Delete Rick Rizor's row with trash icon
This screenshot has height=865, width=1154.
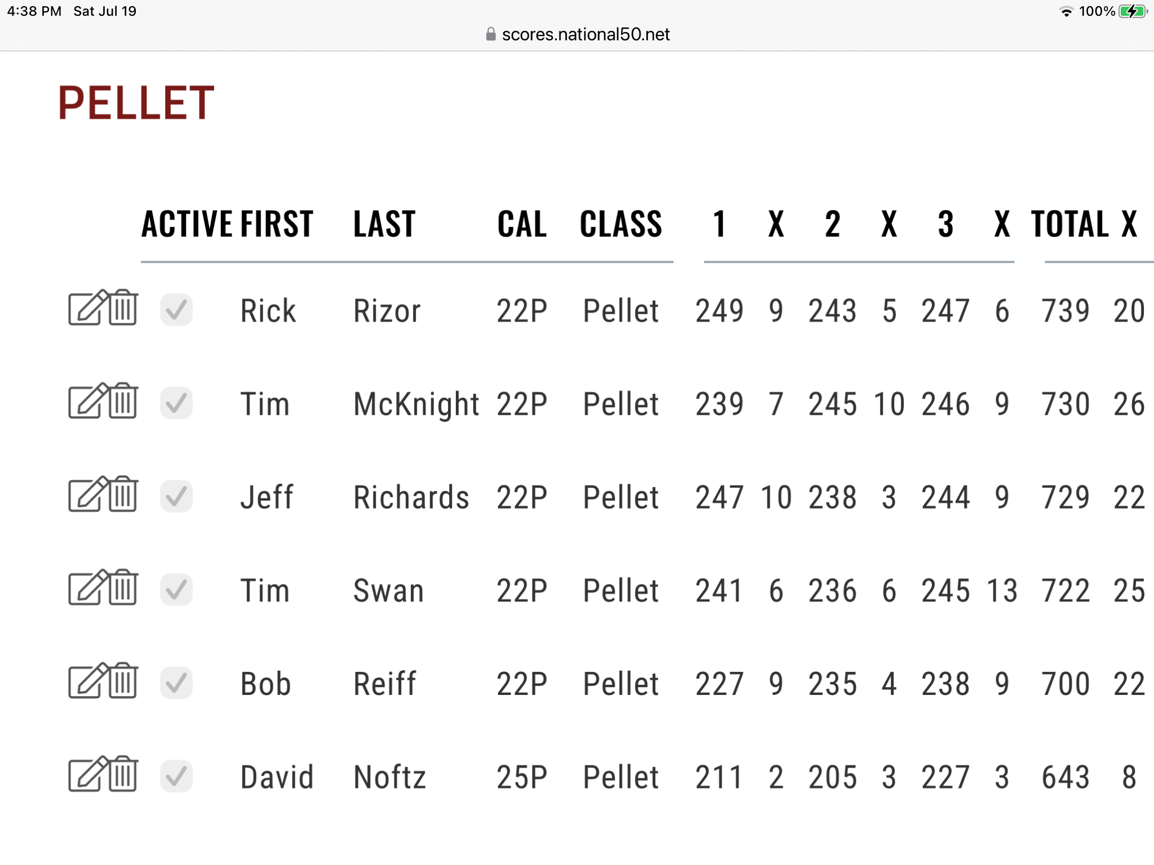(x=123, y=307)
